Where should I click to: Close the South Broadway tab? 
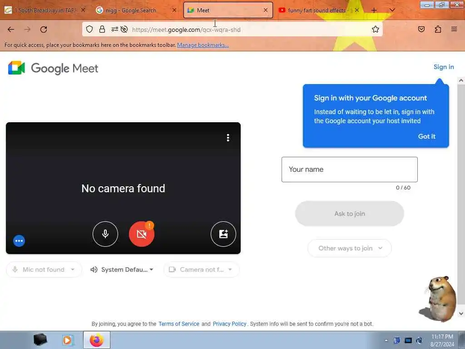pyautogui.click(x=84, y=10)
